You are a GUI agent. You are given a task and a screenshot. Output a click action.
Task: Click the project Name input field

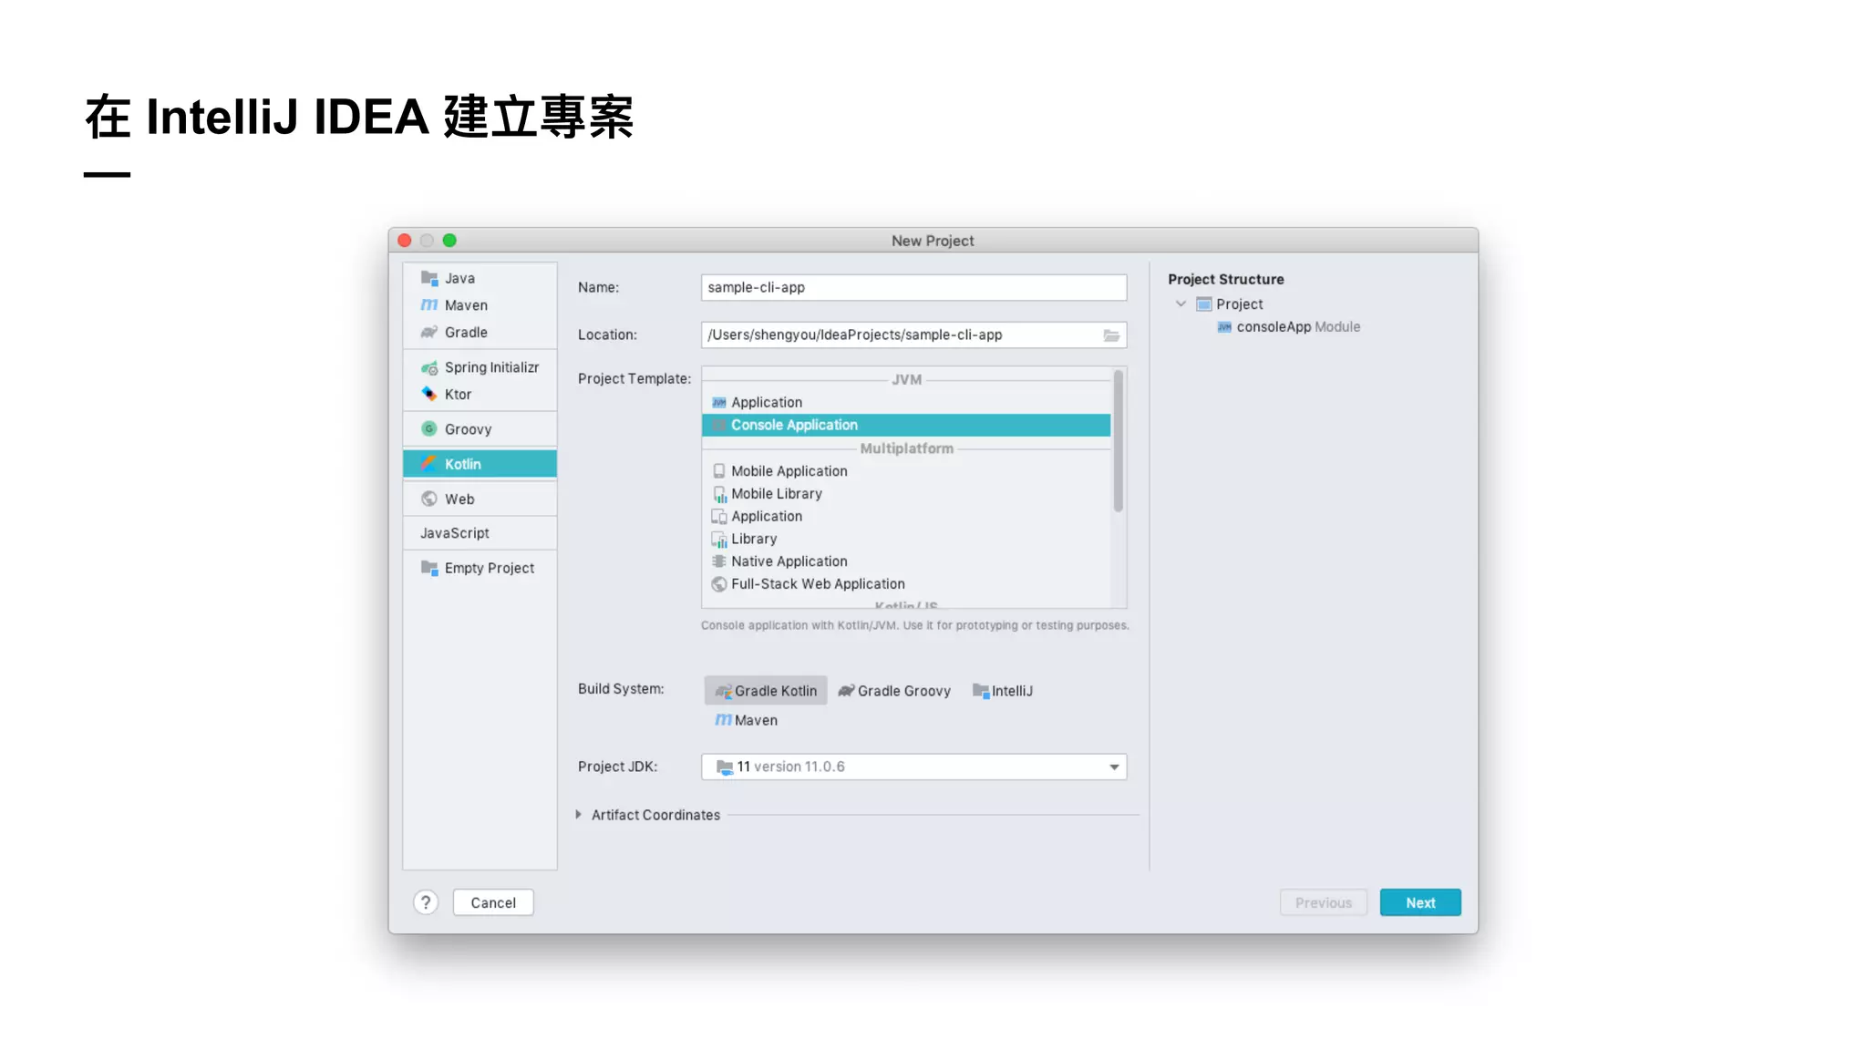(913, 287)
